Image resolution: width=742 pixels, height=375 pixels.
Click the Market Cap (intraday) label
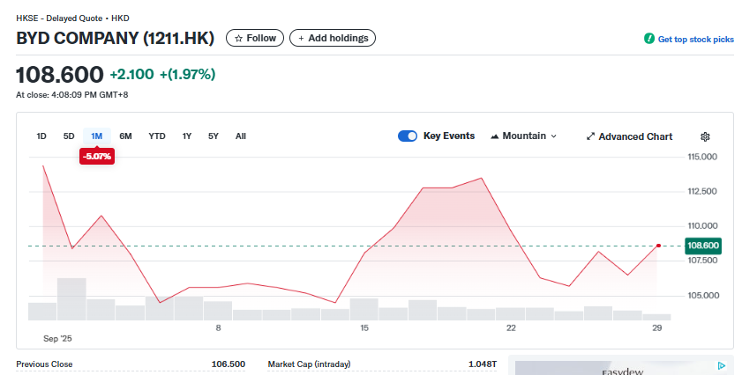[x=309, y=364]
